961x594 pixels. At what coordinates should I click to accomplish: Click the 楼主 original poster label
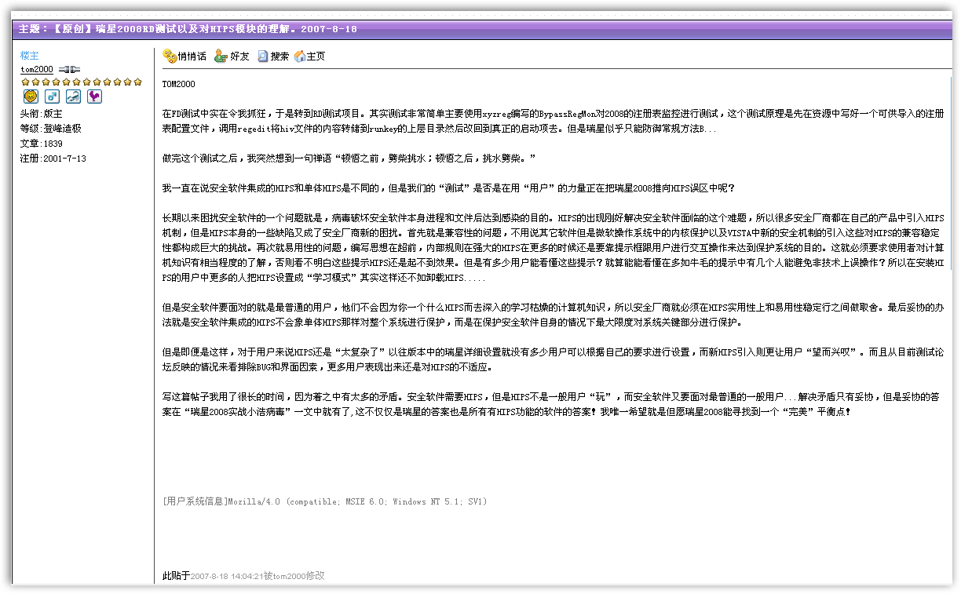tap(30, 56)
